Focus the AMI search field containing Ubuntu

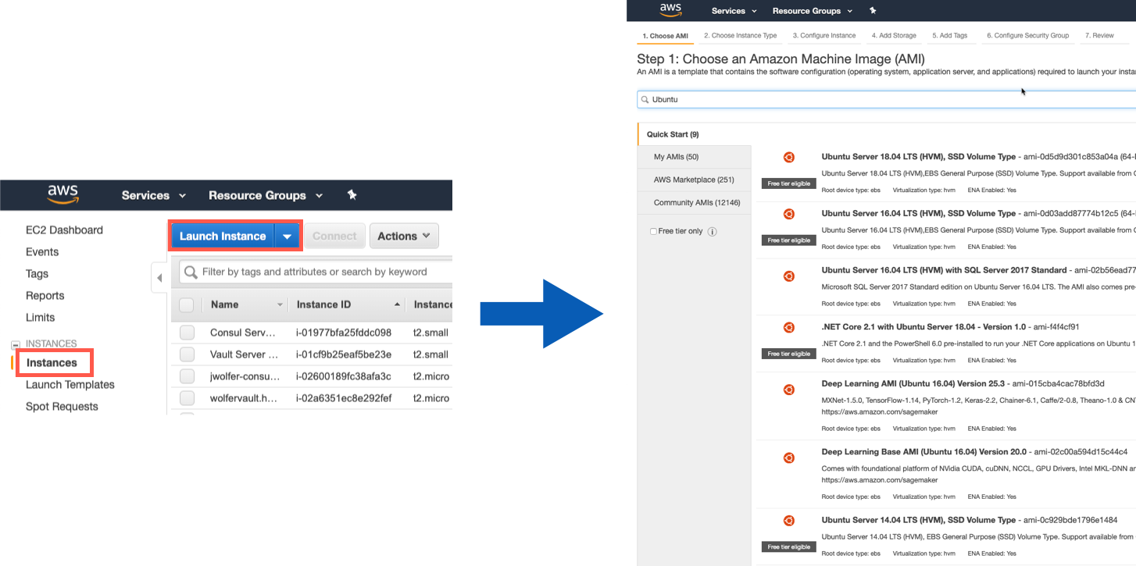pyautogui.click(x=887, y=100)
